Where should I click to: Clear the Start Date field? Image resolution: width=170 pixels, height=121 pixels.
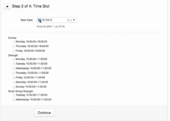68,20
